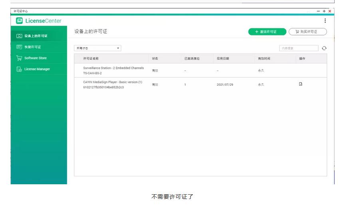Click the date 2021/07/29 cell
347x209 pixels.
225,85
